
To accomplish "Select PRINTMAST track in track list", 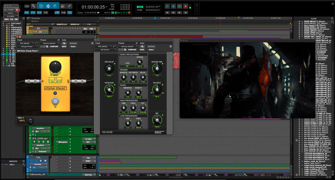I will click(x=16, y=24).
